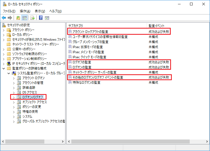Expand the アカウント ログオン node
Viewport: 210px width, 151px height.
[x=14, y=78]
